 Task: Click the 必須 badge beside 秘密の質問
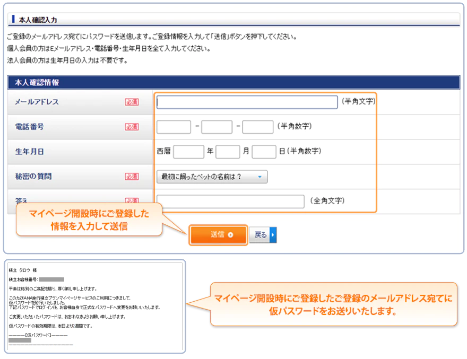(x=132, y=177)
